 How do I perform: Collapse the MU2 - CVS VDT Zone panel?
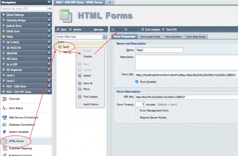[x=49, y=92]
